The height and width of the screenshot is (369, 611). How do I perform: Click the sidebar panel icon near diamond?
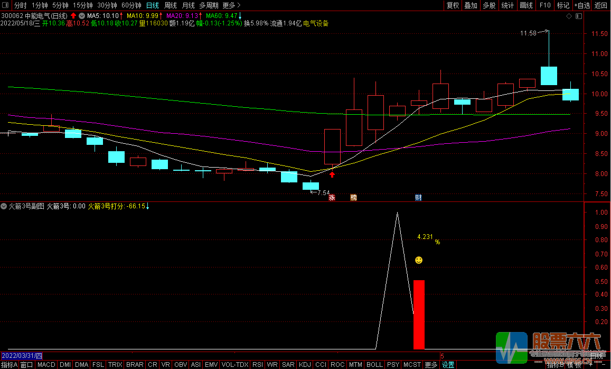tap(579, 16)
